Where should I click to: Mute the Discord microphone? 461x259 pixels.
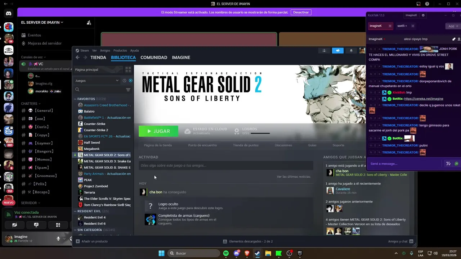coord(58,238)
